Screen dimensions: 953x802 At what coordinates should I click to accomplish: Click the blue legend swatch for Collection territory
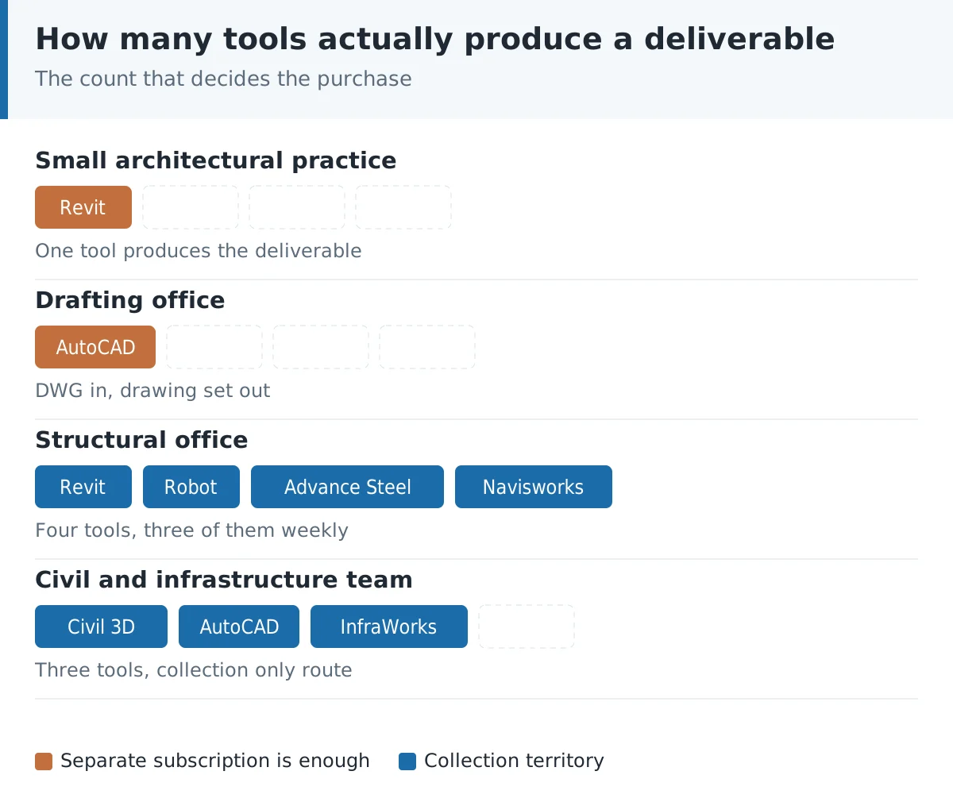pyautogui.click(x=407, y=762)
